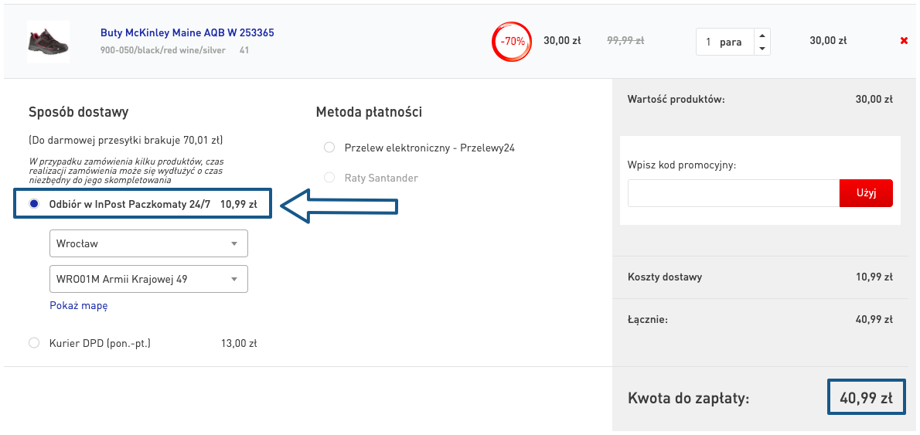Focus the promo code input field
The height and width of the screenshot is (435, 920).
tap(733, 193)
